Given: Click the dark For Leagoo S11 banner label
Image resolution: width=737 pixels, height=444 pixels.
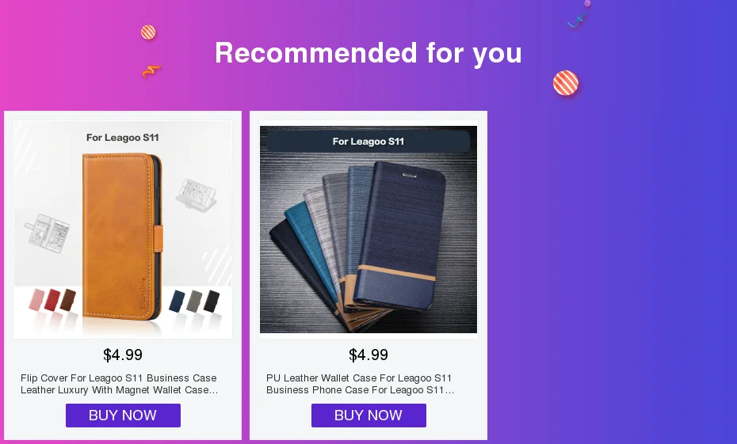Looking at the screenshot, I should point(368,141).
